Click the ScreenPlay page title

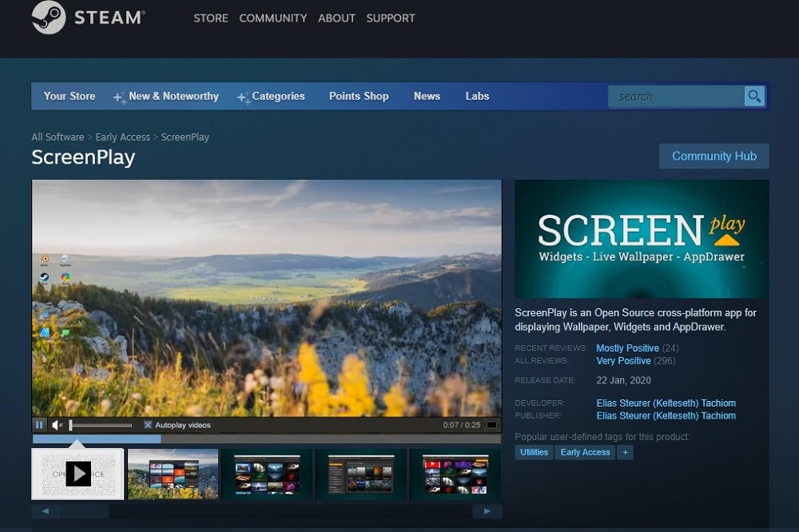(x=83, y=157)
